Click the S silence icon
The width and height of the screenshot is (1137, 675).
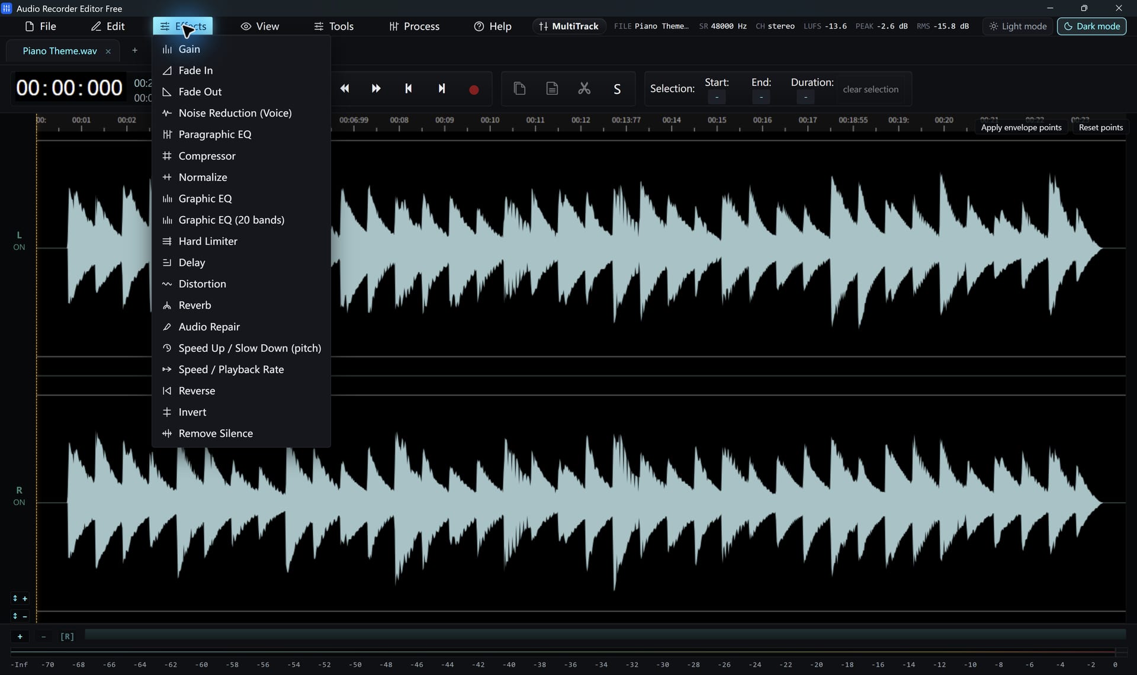(617, 89)
